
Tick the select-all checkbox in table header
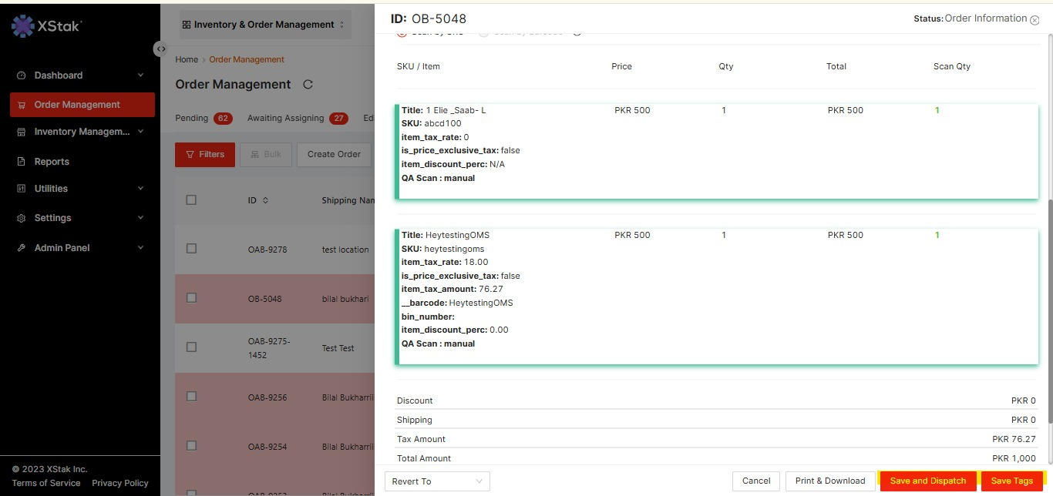point(191,200)
